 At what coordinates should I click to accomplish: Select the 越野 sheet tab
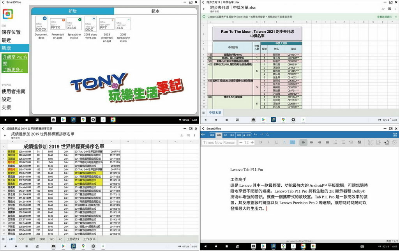coord(32,239)
